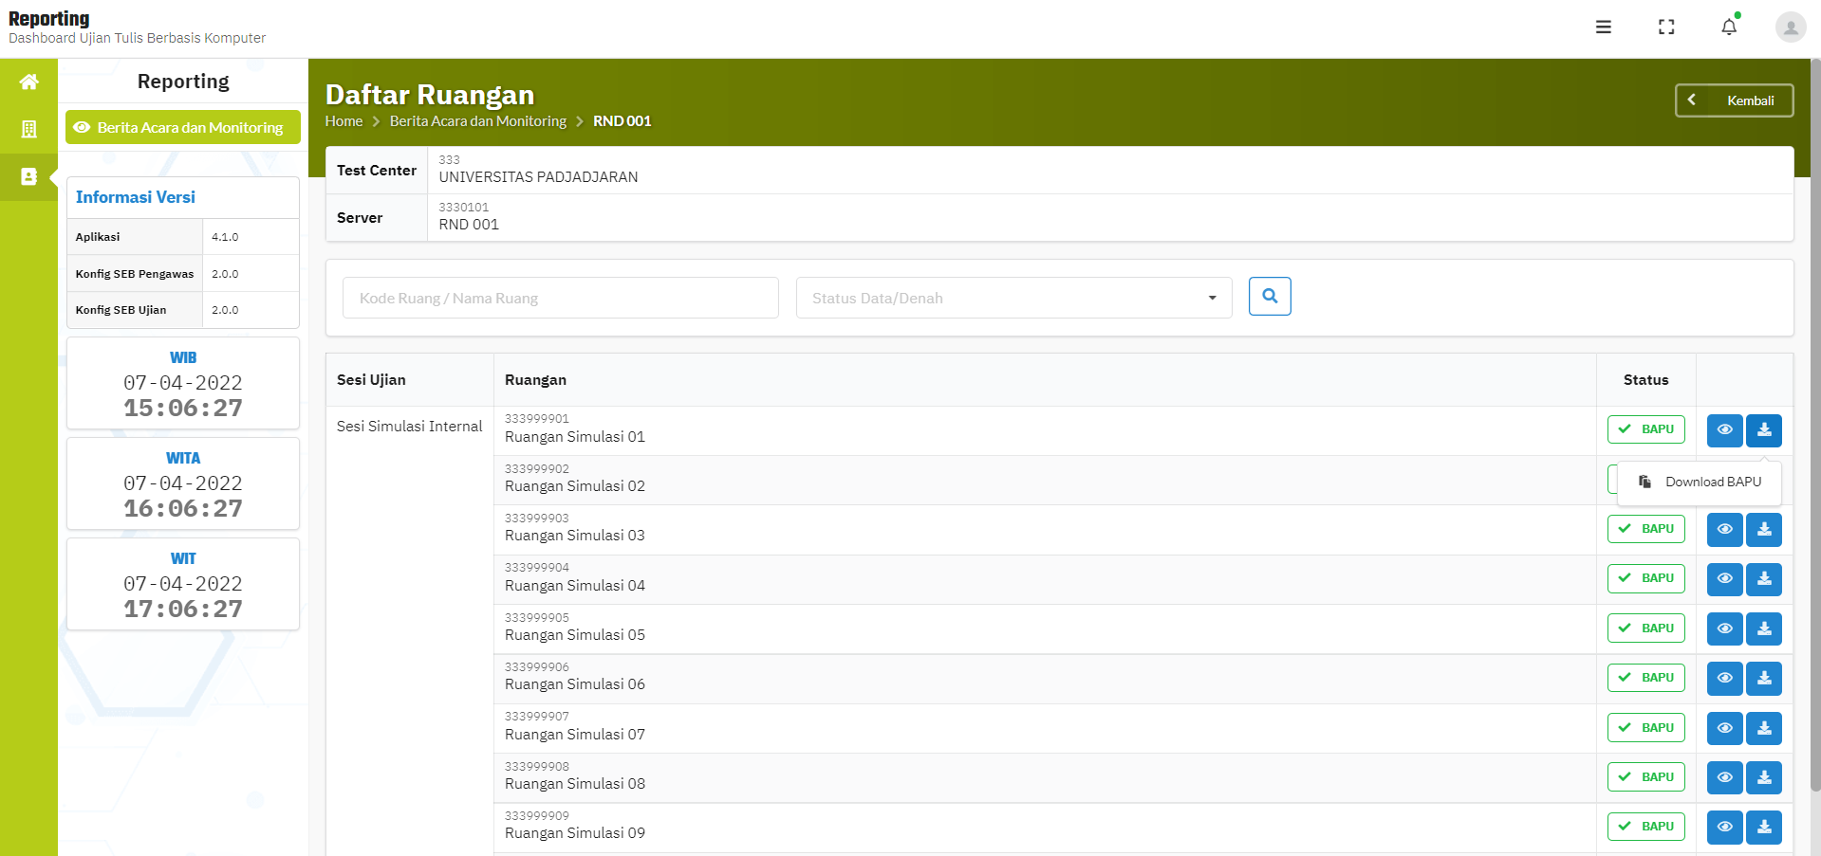Screen dimensions: 1821x856
Task: View details of Ruangan Simulasi 01
Action: tap(1724, 430)
